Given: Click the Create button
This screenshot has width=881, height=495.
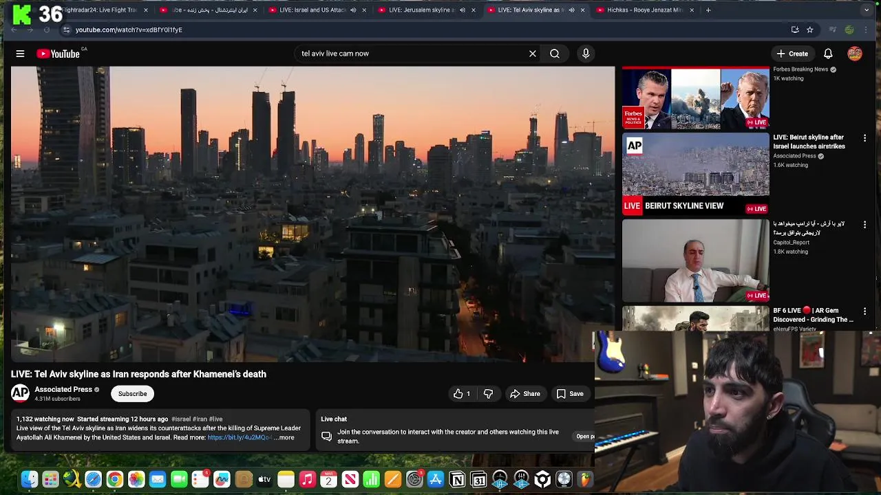Looking at the screenshot, I should 792,54.
